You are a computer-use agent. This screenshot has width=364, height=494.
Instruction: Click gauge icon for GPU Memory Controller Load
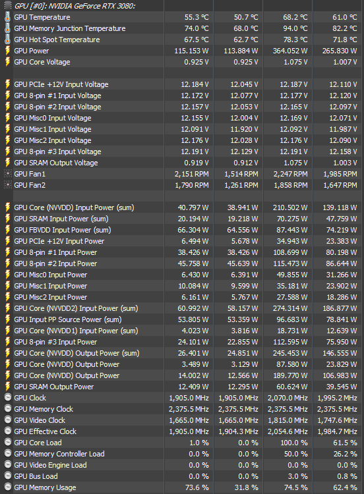[x=7, y=454]
